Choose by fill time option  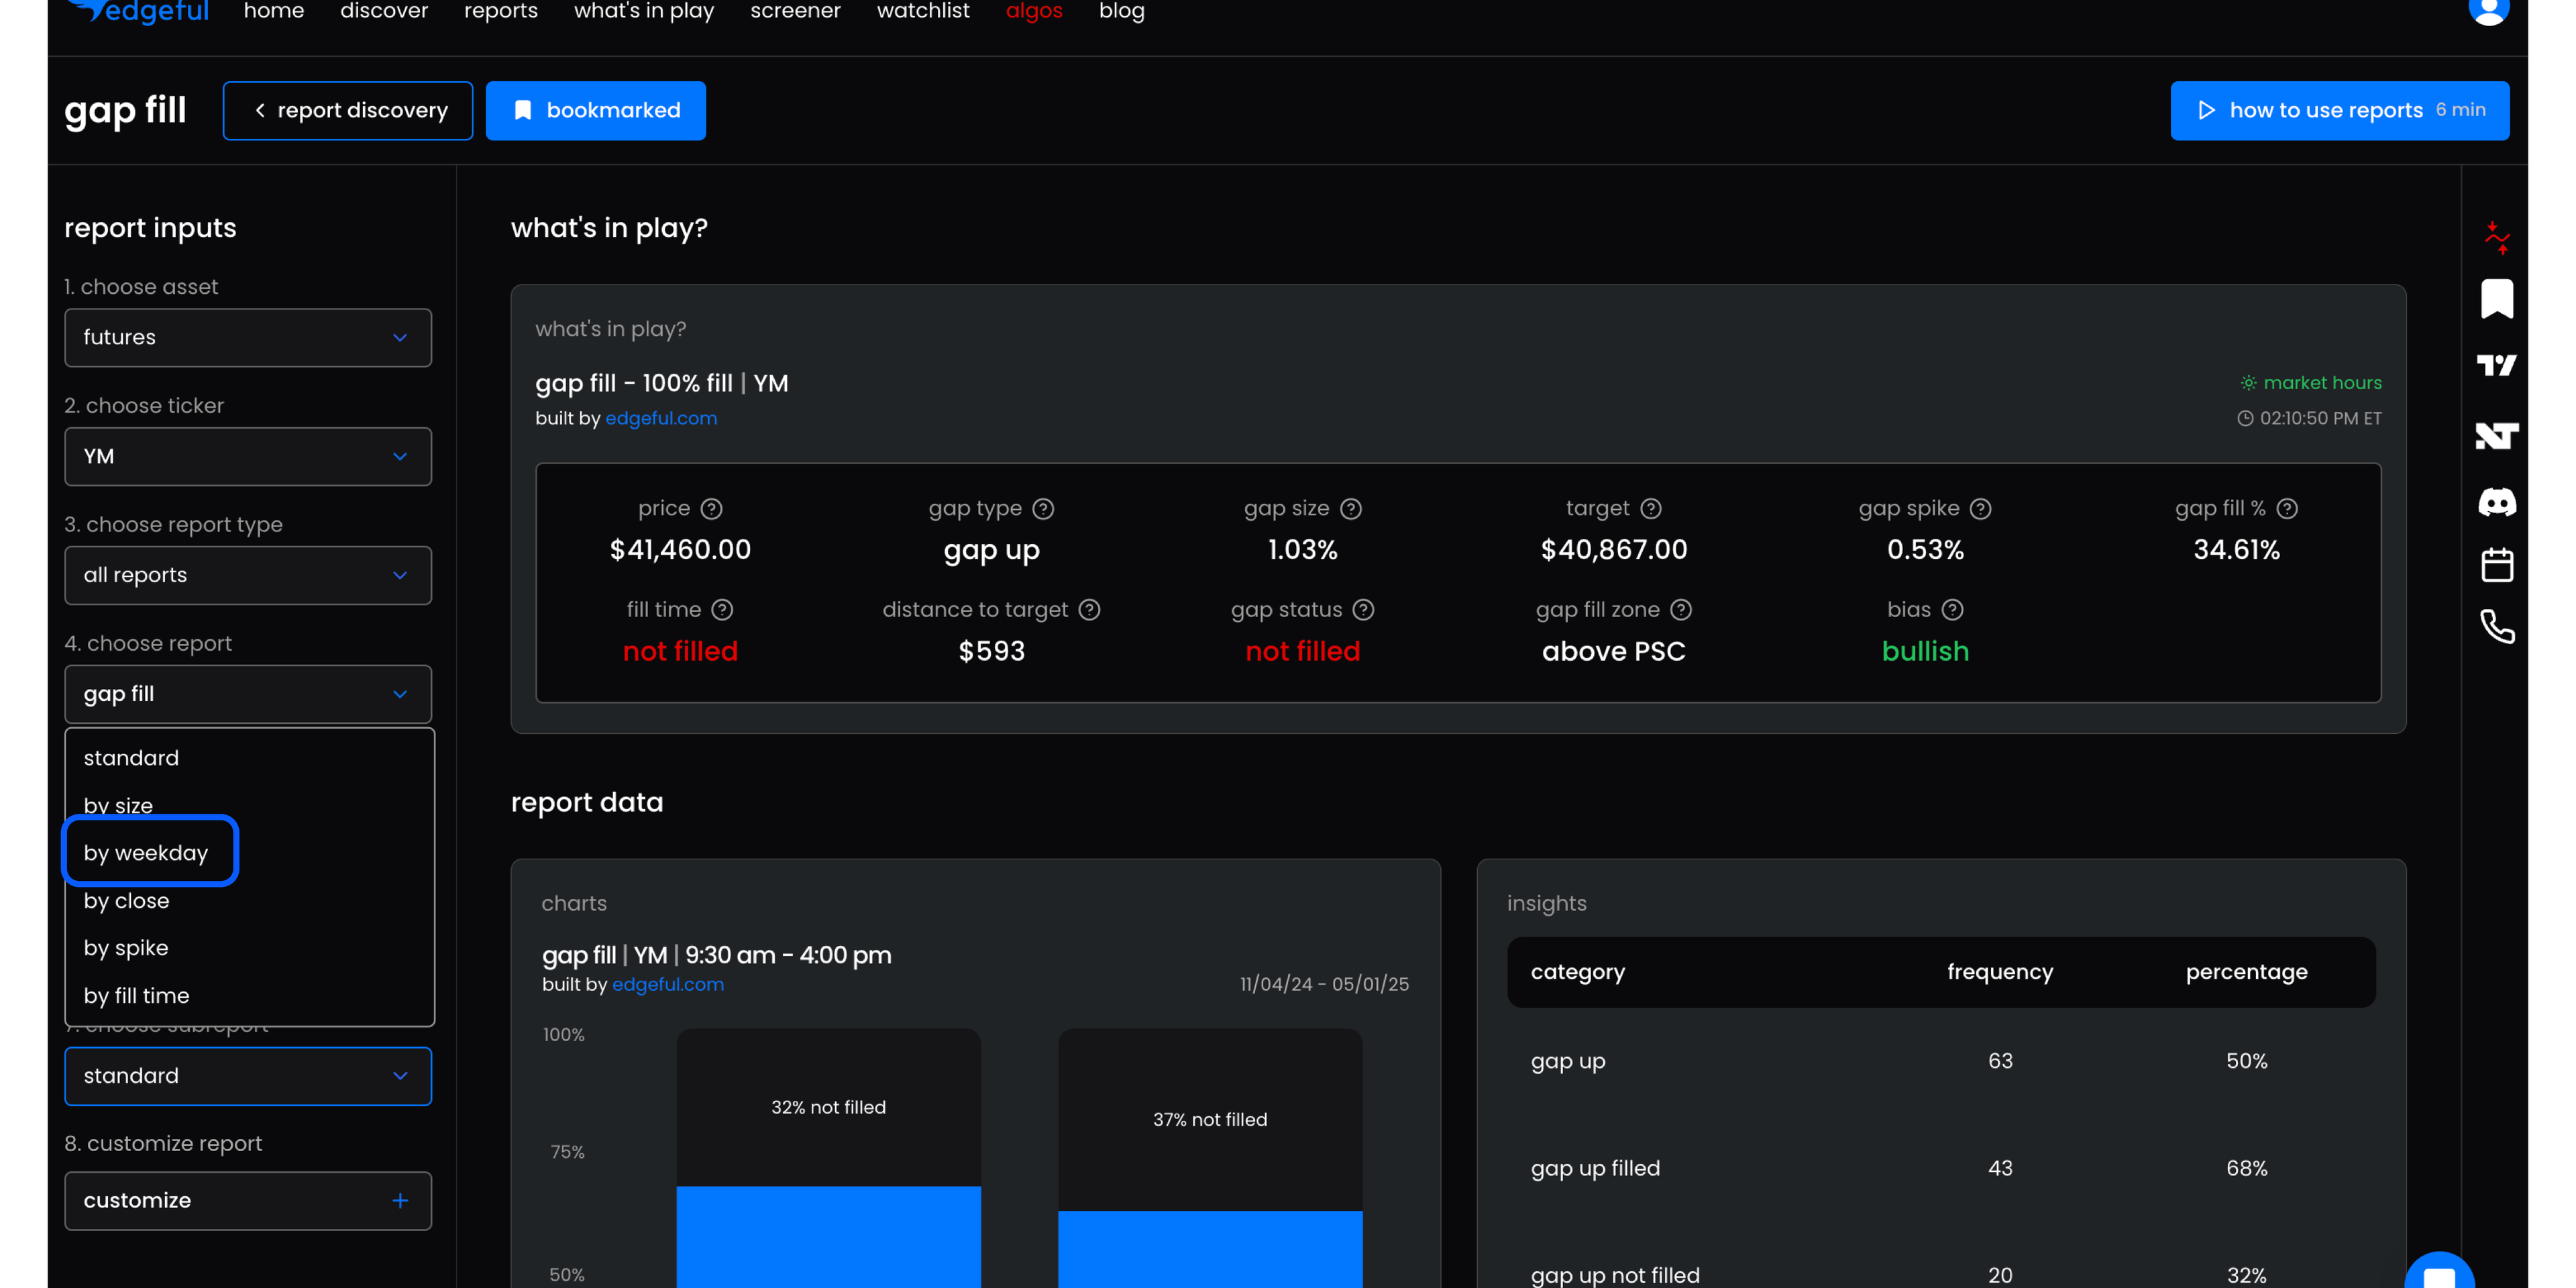tap(136, 995)
